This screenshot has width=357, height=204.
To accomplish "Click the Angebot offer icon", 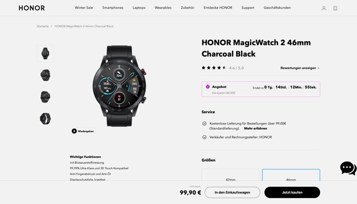I will [208, 87].
